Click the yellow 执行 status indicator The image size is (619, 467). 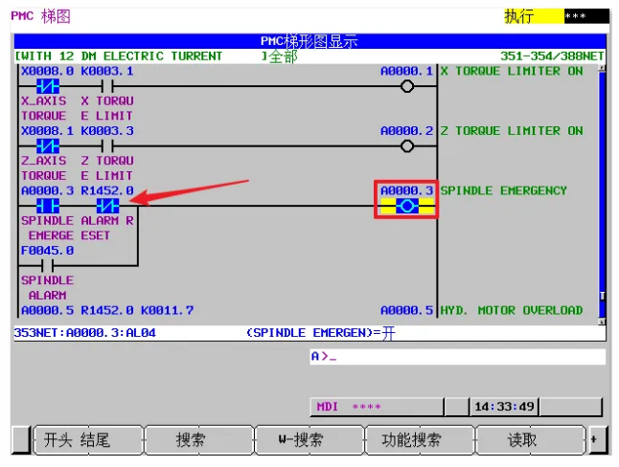click(533, 16)
